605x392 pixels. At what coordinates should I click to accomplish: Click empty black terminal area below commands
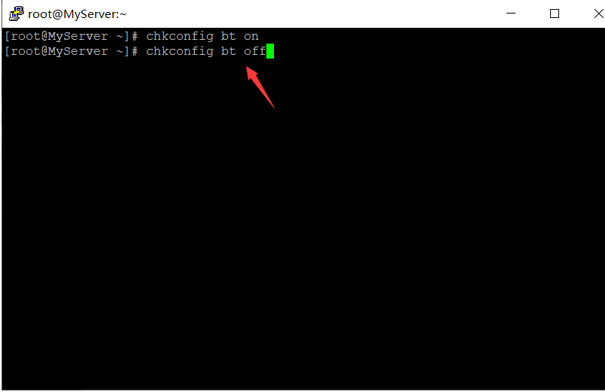[x=303, y=231]
